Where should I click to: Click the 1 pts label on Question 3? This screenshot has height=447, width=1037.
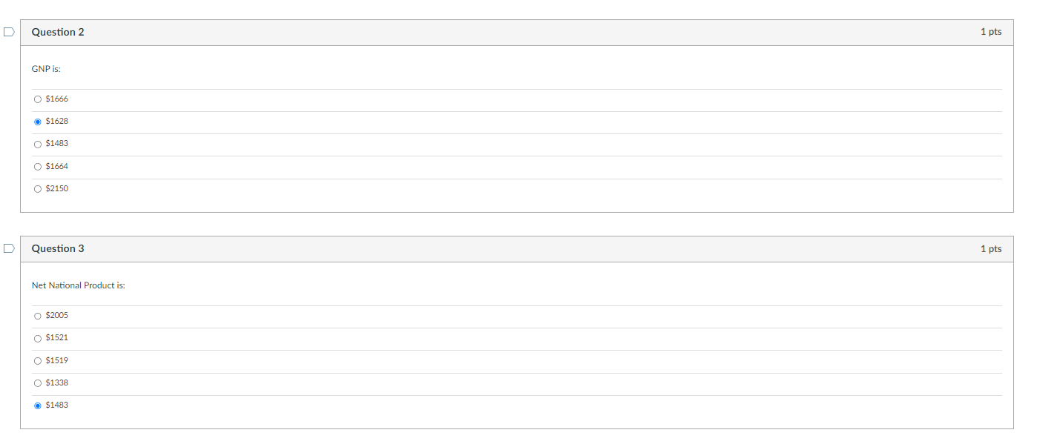pyautogui.click(x=990, y=248)
